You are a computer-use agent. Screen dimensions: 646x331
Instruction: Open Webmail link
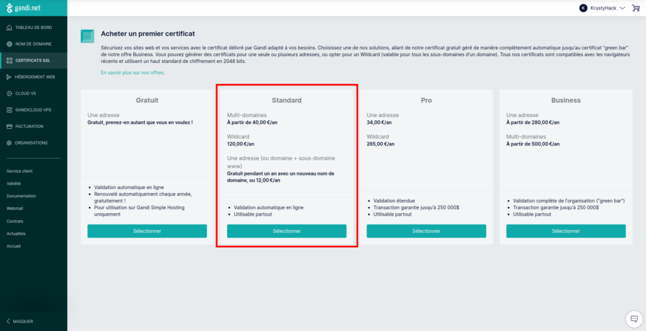(15, 208)
